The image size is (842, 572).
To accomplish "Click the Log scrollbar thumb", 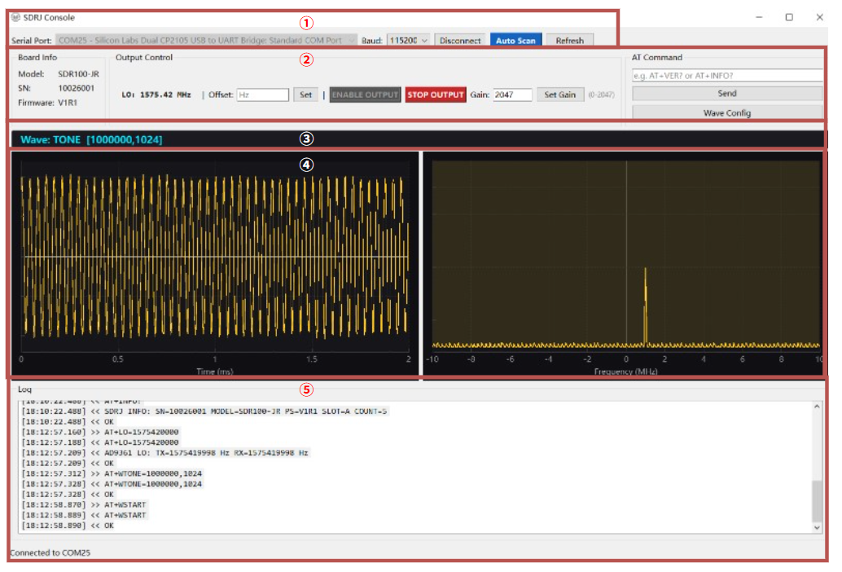I will coord(817,500).
